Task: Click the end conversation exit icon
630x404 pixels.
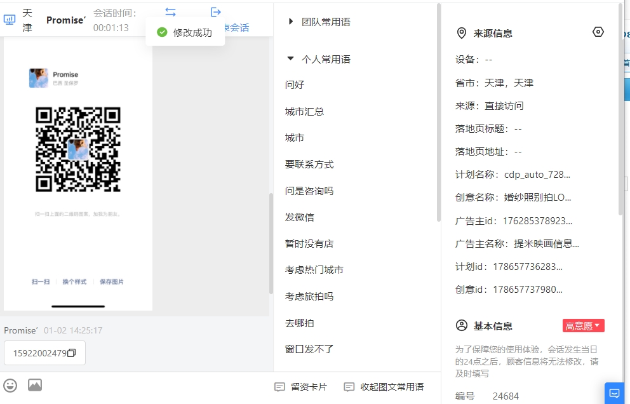Action: pyautogui.click(x=216, y=12)
